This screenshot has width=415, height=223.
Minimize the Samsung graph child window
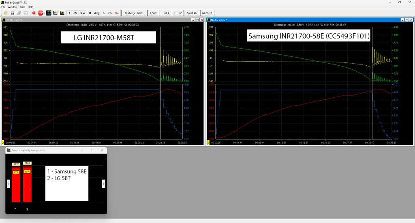pos(402,20)
